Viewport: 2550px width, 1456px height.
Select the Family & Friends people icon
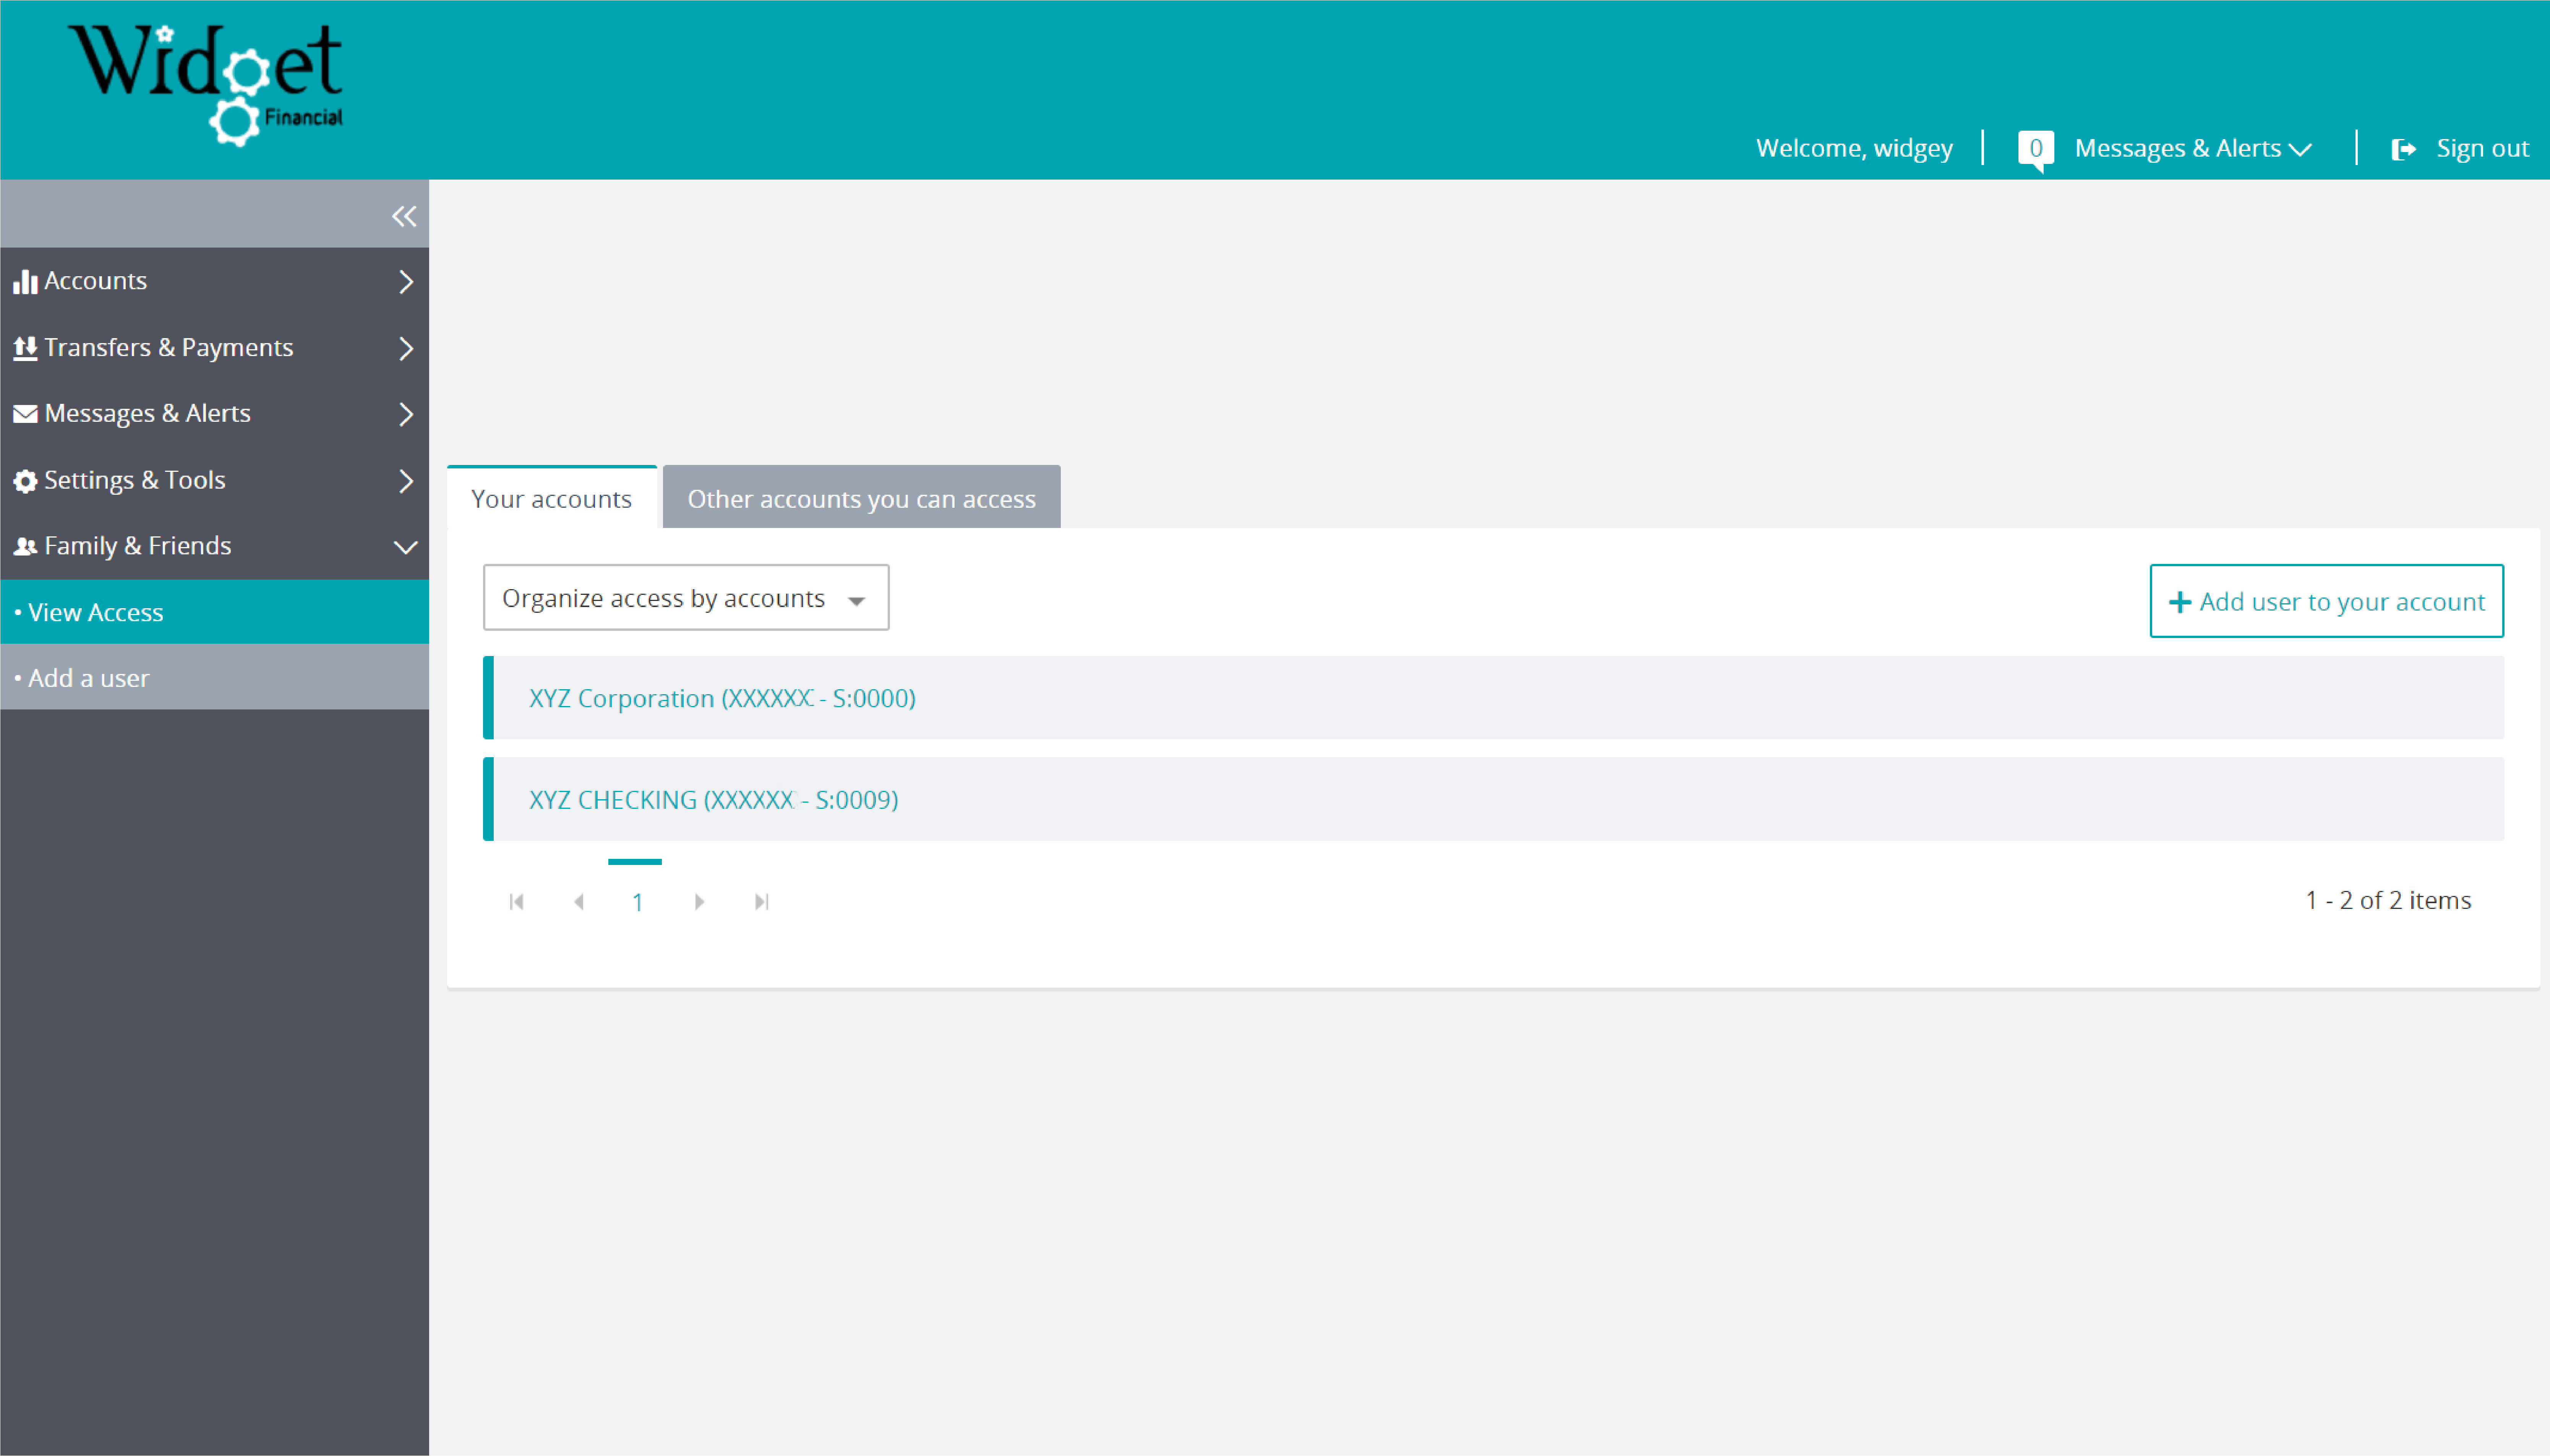tap(25, 546)
